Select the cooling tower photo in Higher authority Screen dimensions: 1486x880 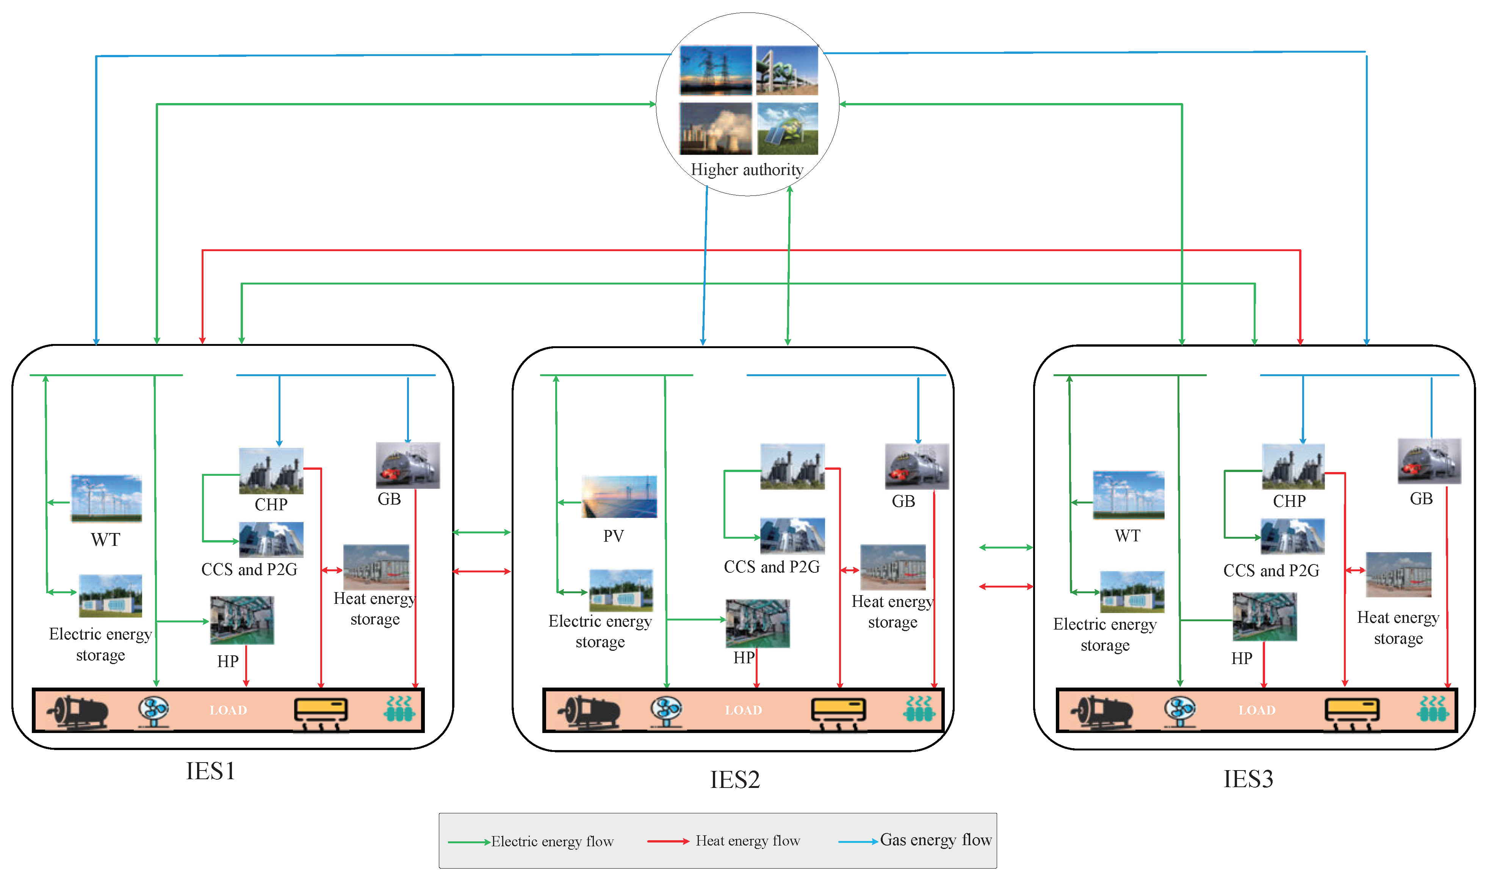(716, 129)
